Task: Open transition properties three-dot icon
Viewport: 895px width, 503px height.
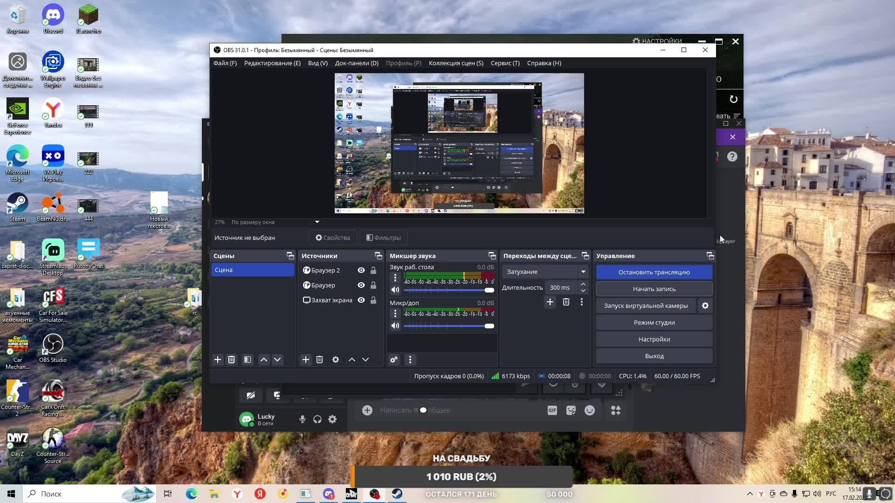Action: [x=582, y=302]
